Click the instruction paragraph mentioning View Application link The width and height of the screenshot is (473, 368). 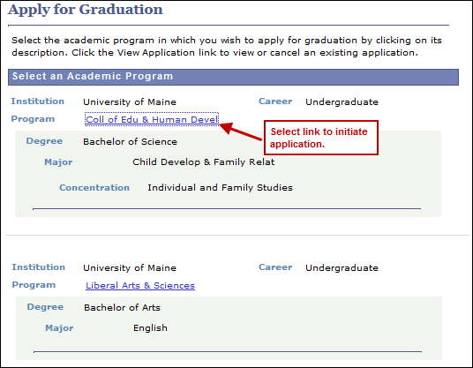[x=227, y=47]
